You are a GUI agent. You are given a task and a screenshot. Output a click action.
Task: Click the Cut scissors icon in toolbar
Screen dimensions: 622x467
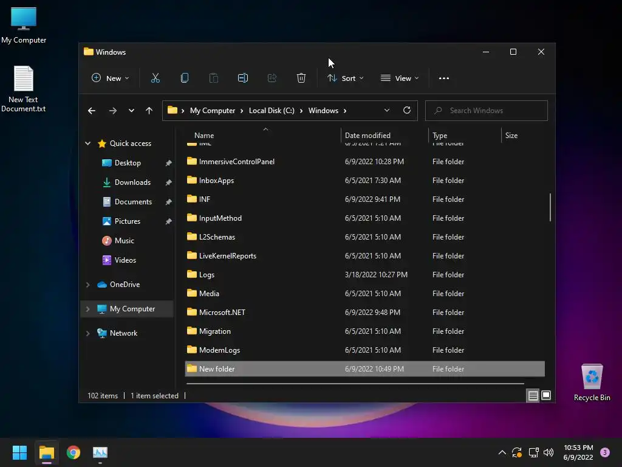tap(155, 78)
